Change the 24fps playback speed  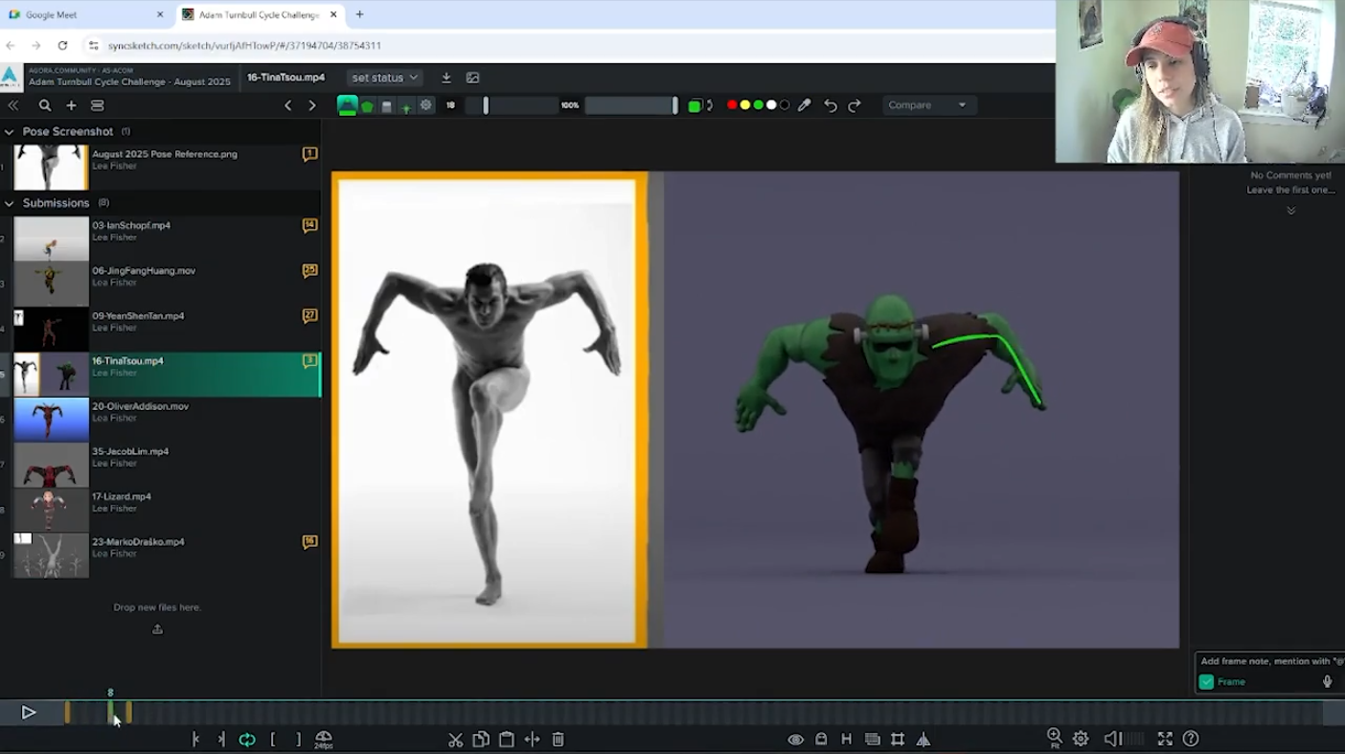324,739
